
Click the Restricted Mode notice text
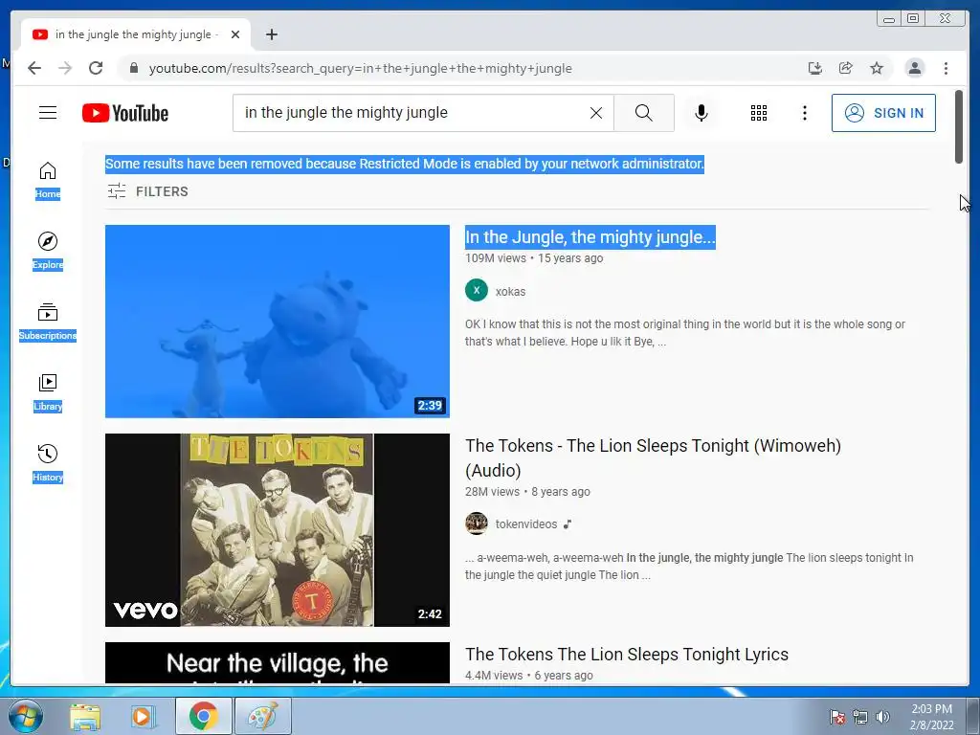point(405,164)
